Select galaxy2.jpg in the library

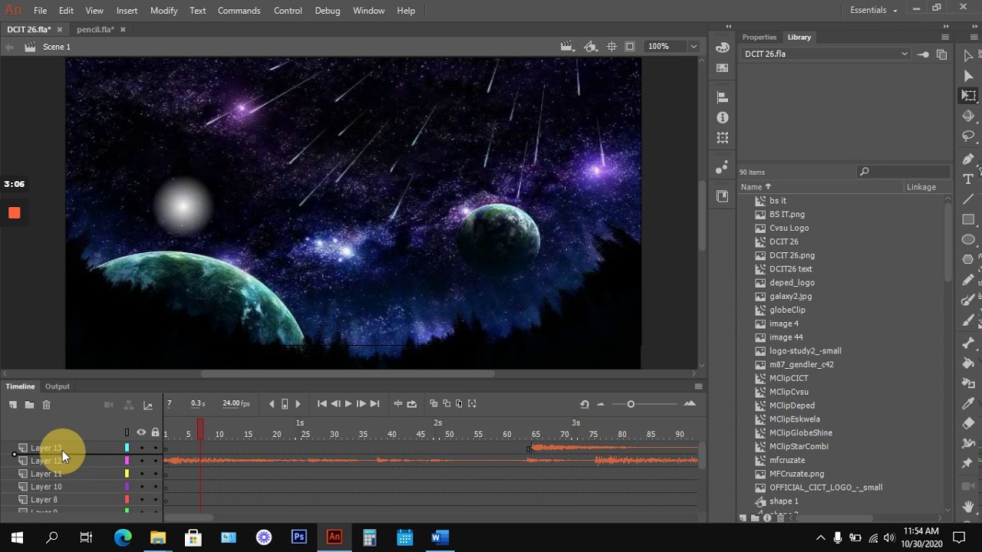pos(790,296)
